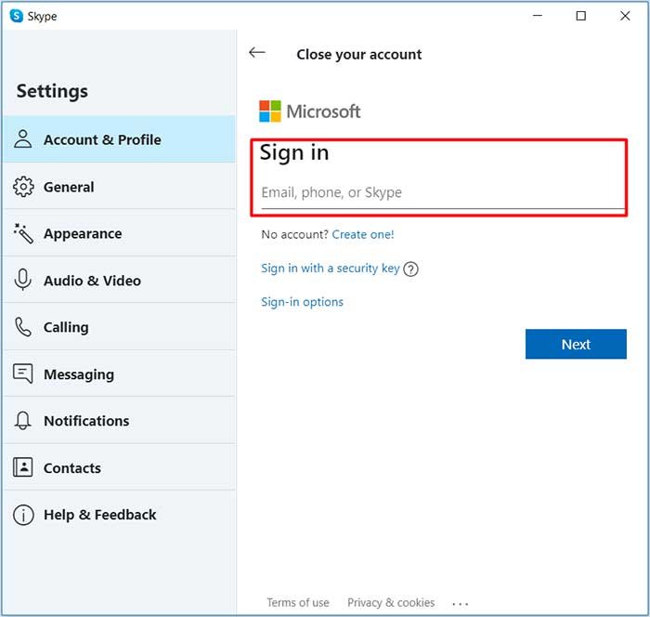
Task: Close the Skype window
Action: tap(625, 16)
